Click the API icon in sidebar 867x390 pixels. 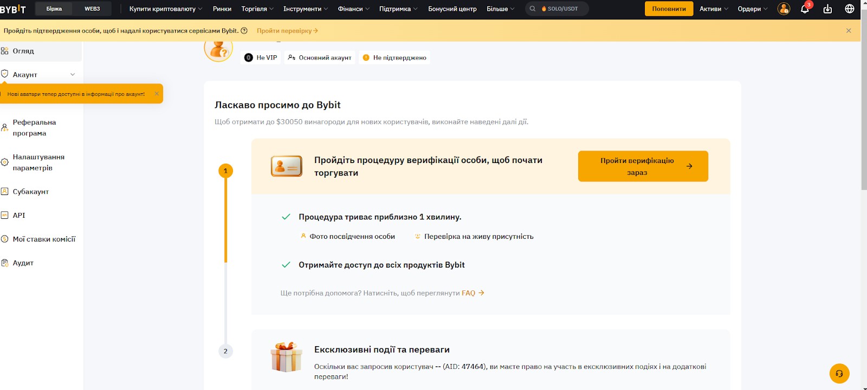4,215
